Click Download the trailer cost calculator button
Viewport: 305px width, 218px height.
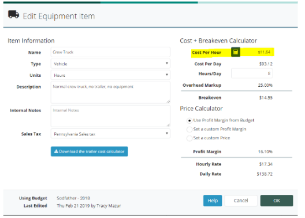(90, 152)
